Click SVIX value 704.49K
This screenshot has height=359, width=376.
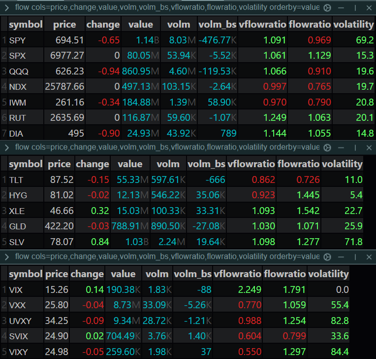(x=123, y=336)
